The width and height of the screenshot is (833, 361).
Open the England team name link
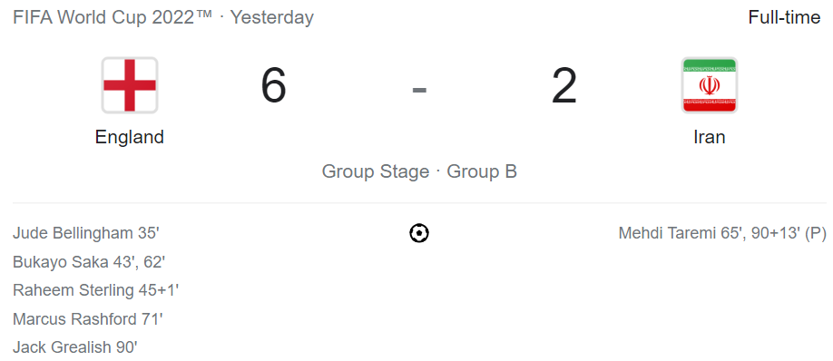(130, 137)
